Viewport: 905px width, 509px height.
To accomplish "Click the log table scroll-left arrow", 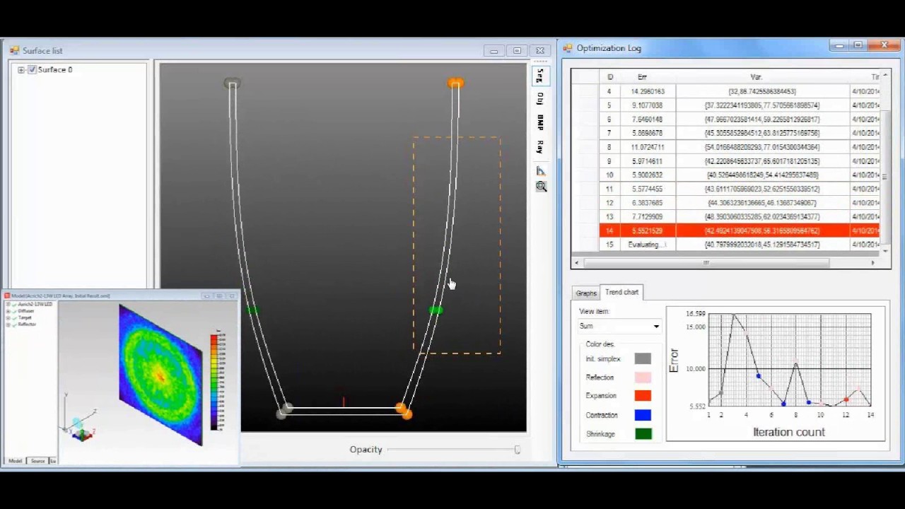I will [576, 263].
